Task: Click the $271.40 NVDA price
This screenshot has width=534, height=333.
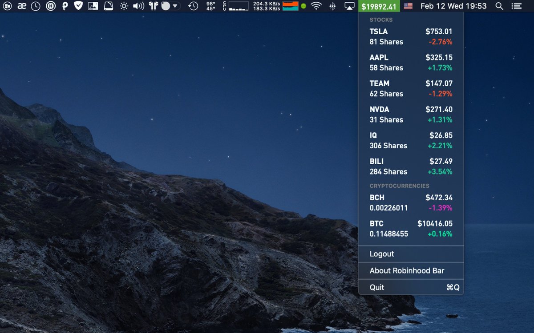Action: (x=439, y=109)
